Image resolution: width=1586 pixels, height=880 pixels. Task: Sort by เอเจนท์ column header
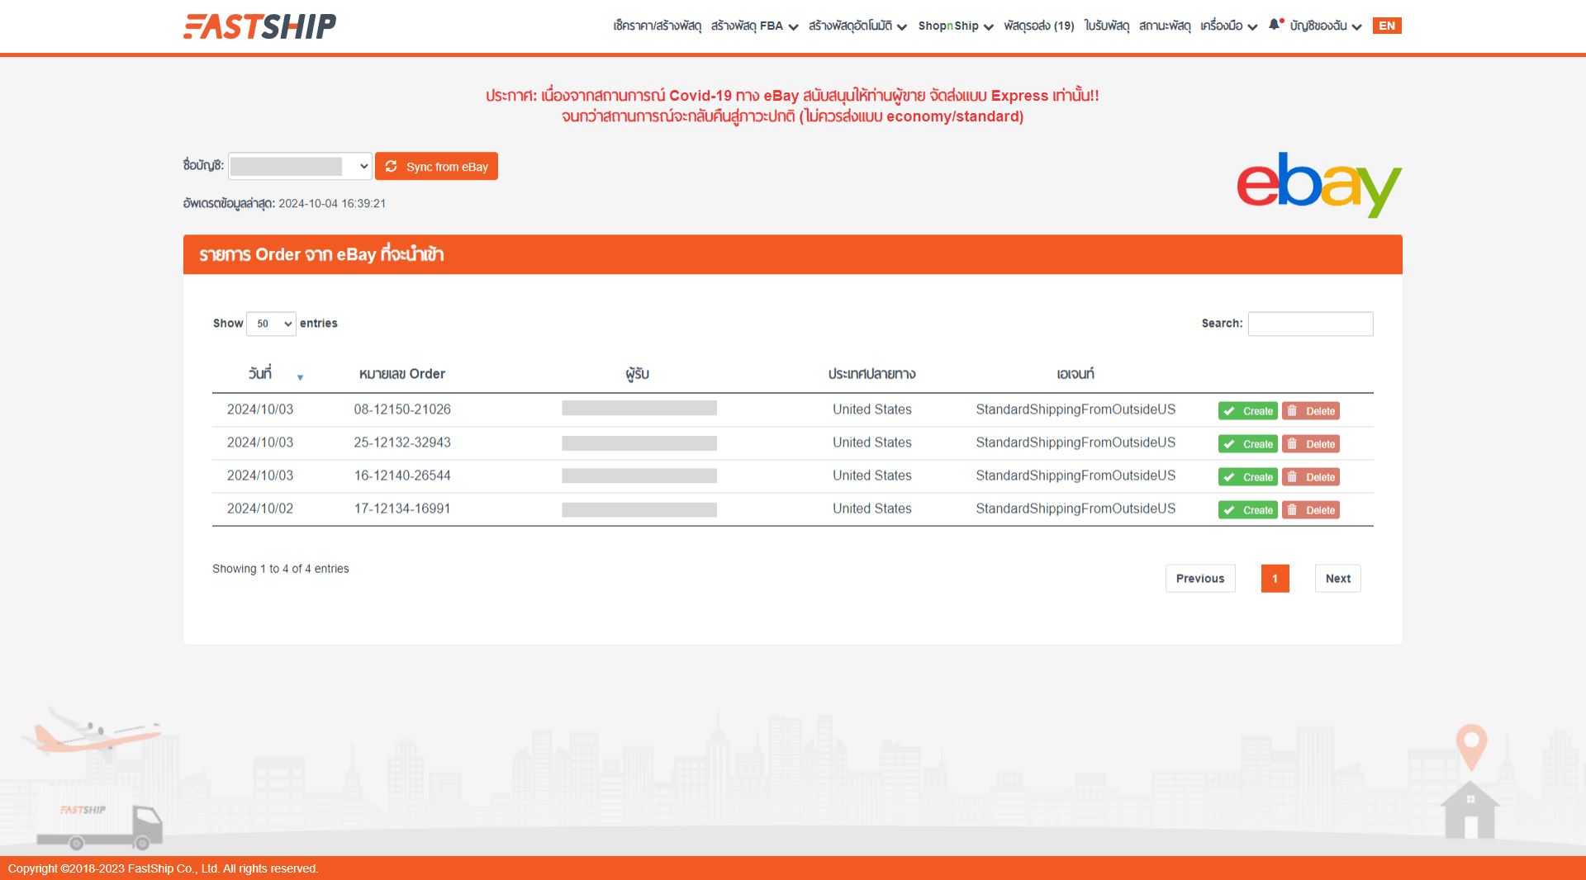point(1076,374)
